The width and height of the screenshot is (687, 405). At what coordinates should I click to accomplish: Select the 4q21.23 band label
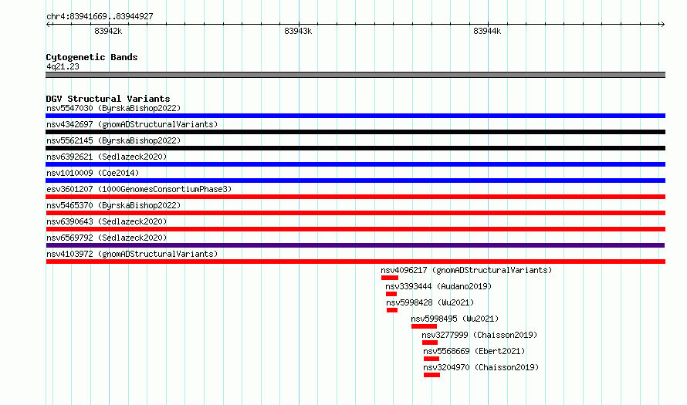pyautogui.click(x=63, y=66)
